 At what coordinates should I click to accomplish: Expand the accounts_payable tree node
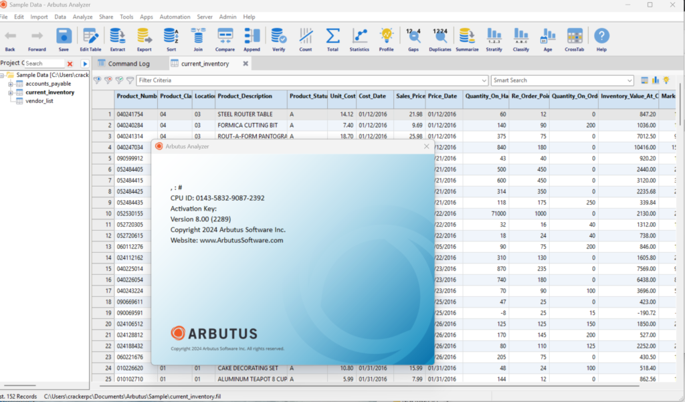pos(11,84)
